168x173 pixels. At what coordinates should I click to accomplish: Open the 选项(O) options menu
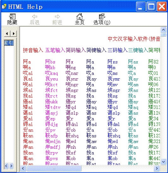102,19
